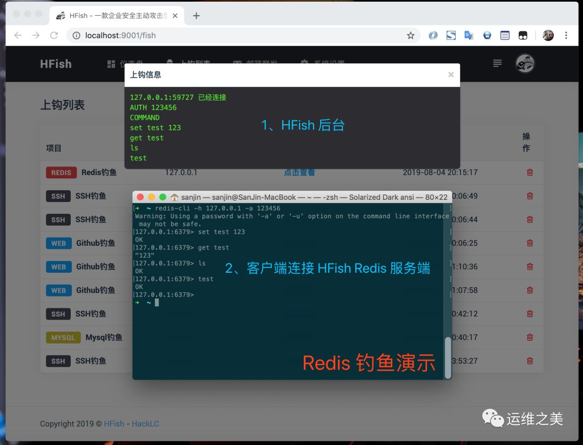Open the Chrome profile avatar
The width and height of the screenshot is (583, 445).
[x=548, y=35]
